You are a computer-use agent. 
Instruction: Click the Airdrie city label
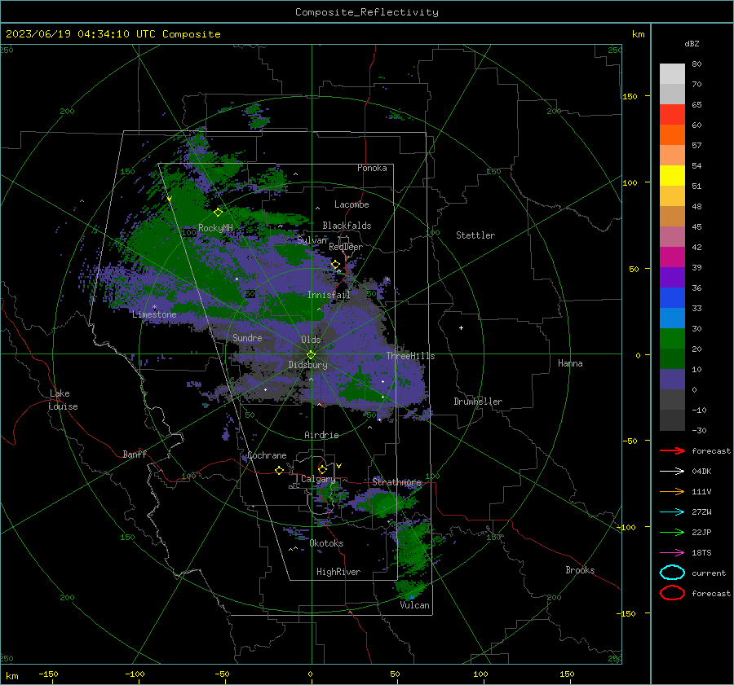coord(321,435)
